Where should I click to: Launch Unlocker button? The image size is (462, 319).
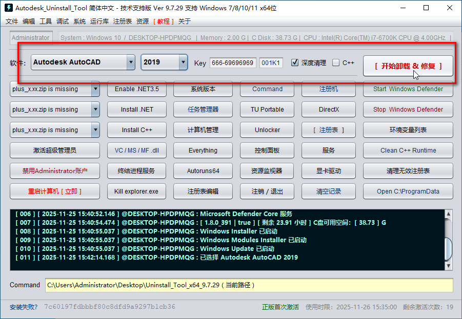coord(267,130)
